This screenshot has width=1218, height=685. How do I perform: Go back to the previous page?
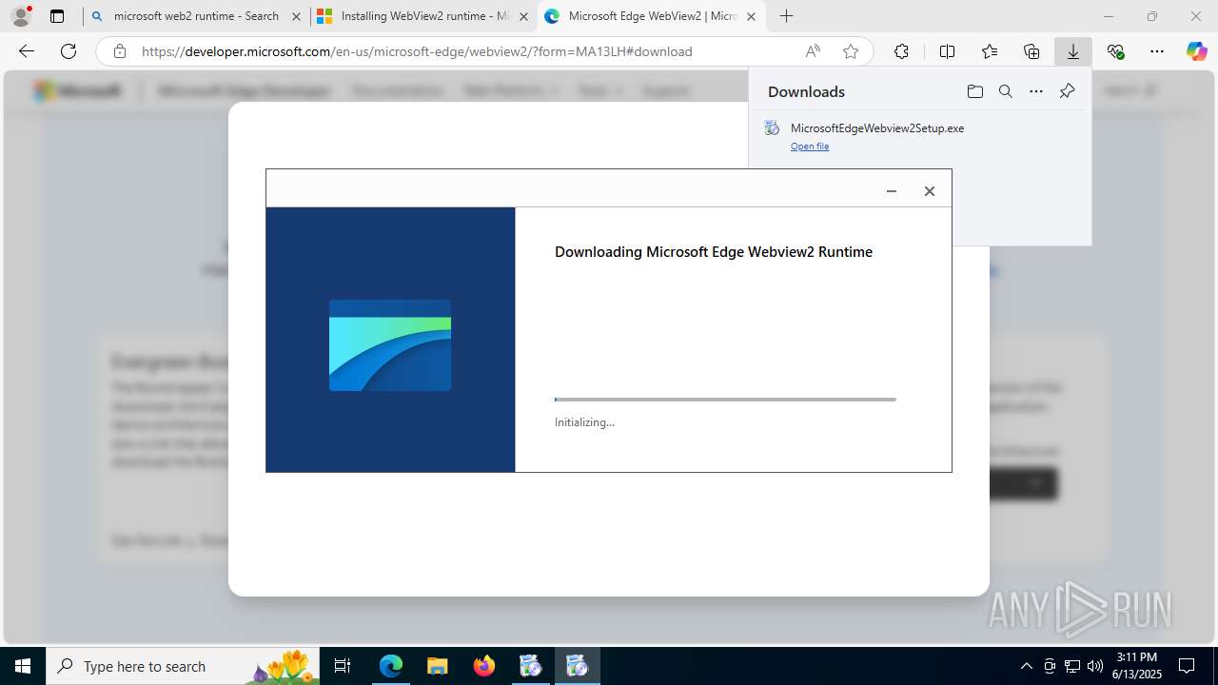pyautogui.click(x=27, y=51)
